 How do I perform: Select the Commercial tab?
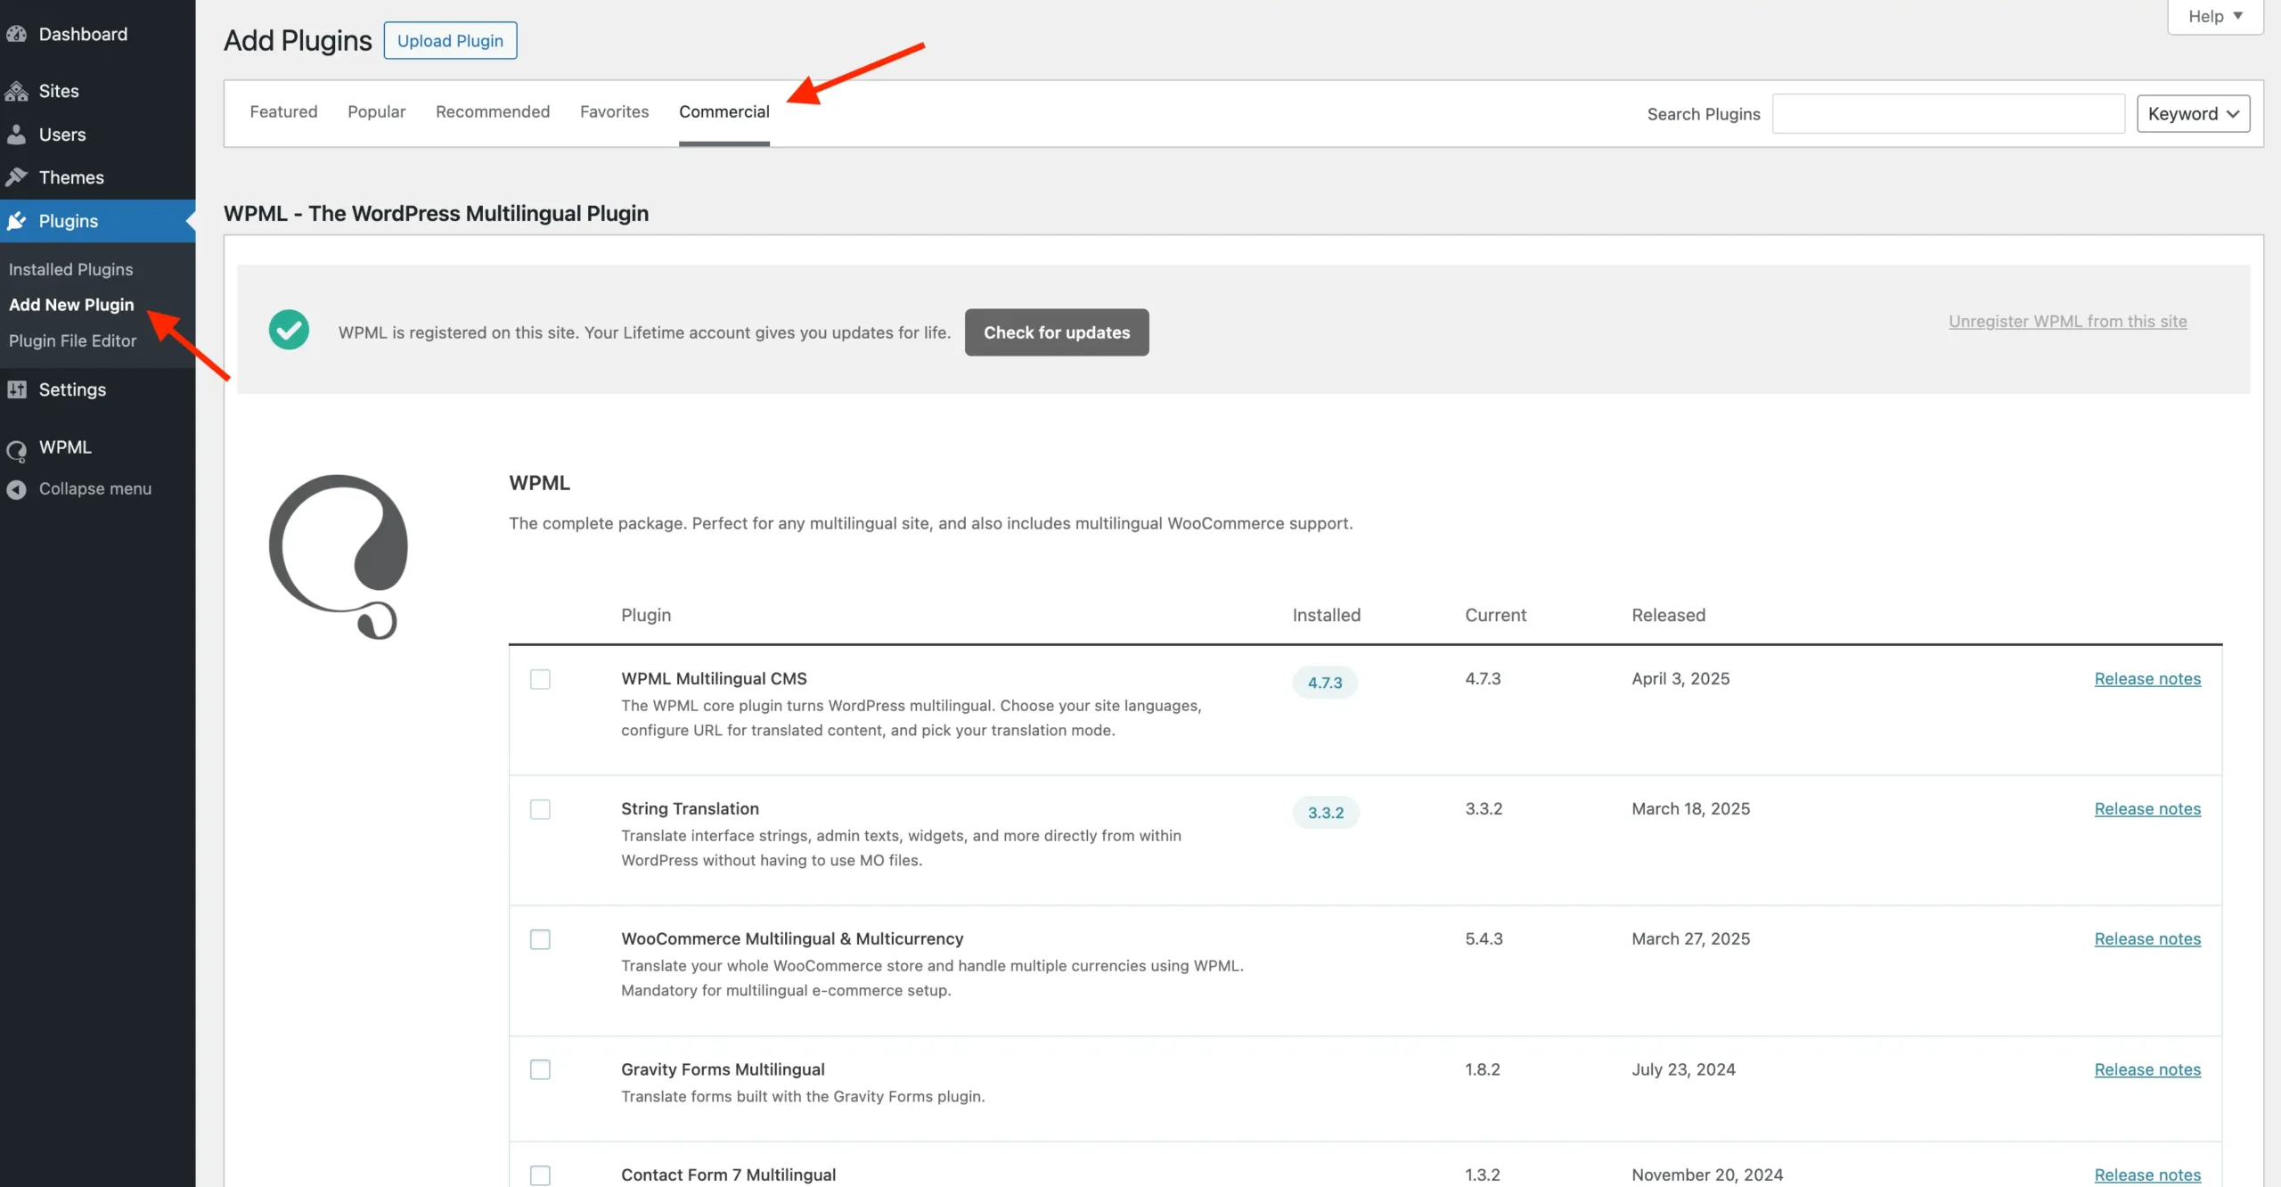point(724,111)
